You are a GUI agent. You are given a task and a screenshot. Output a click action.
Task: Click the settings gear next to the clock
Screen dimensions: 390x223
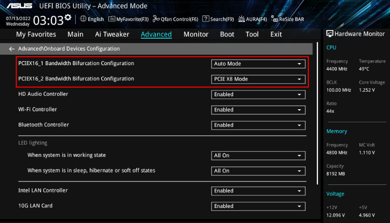tap(68, 18)
